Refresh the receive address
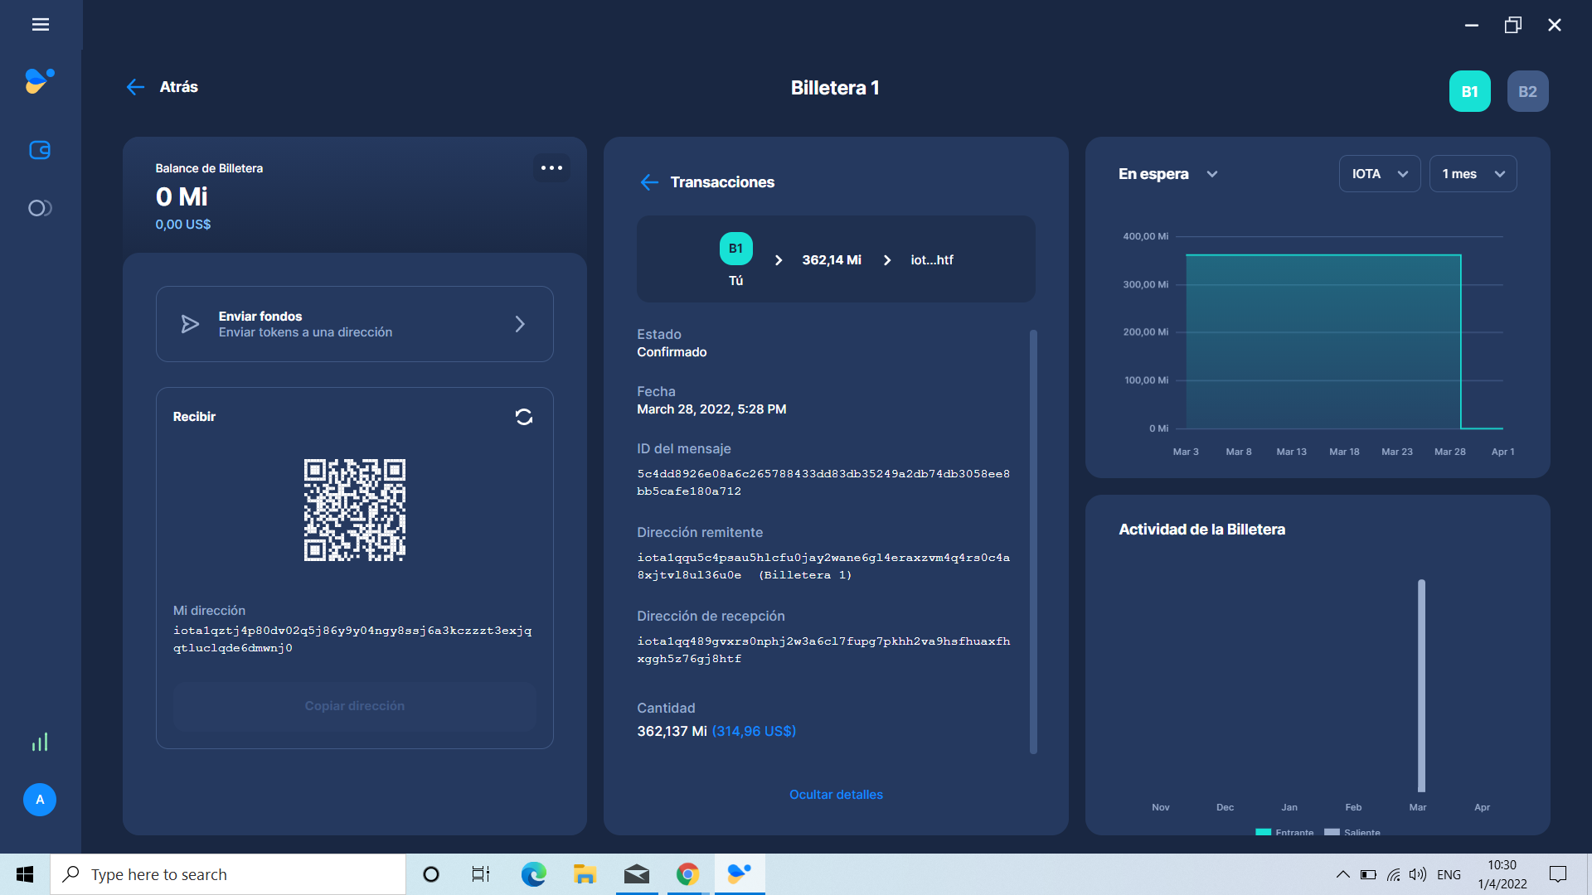Image resolution: width=1592 pixels, height=895 pixels. 523,417
